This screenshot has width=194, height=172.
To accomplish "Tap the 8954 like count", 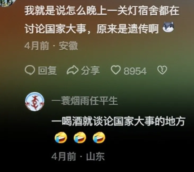I will [x=135, y=71].
